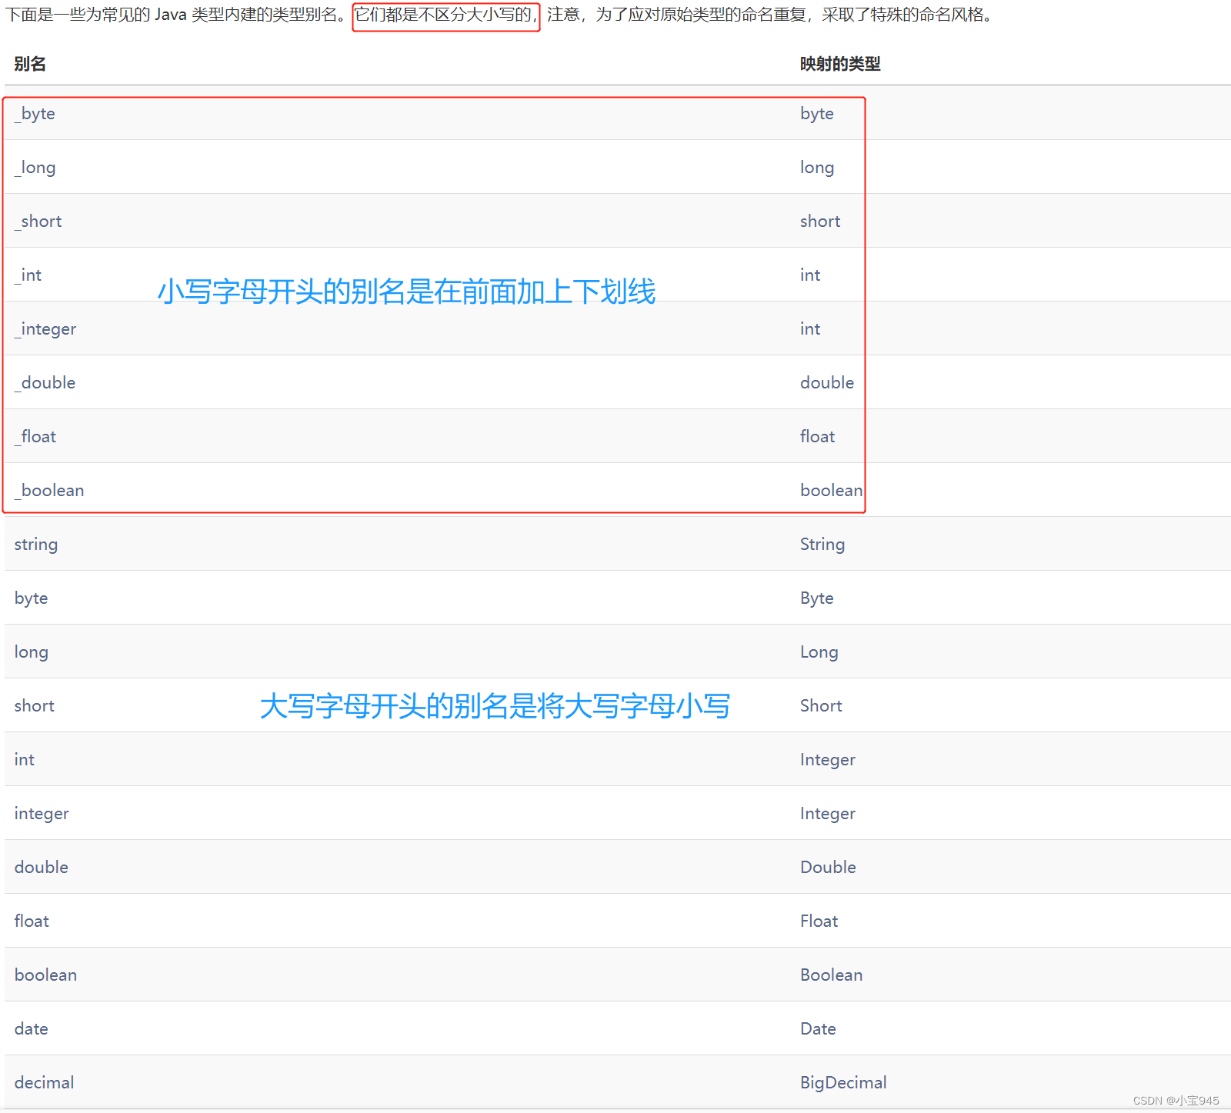Image resolution: width=1231 pixels, height=1113 pixels.
Task: Click the 'Double' mapped type
Action: [x=828, y=868]
